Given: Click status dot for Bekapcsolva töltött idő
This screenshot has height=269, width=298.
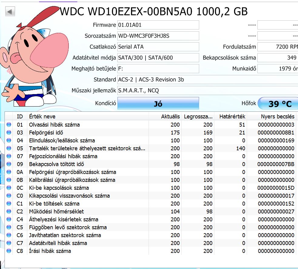Looking at the screenshot, I should point(9,164).
